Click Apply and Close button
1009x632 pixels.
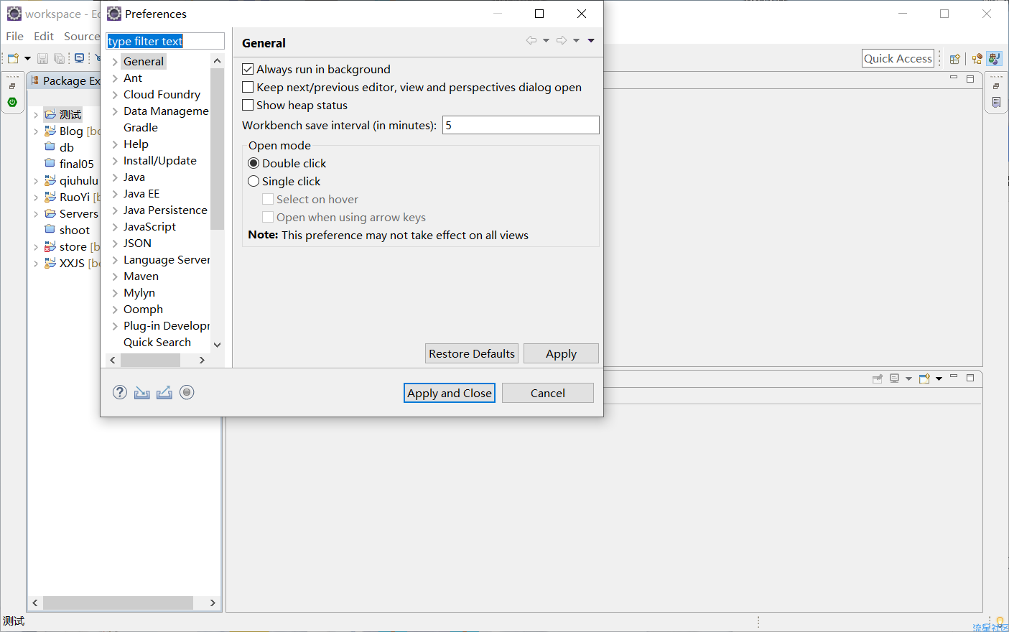pyautogui.click(x=450, y=393)
